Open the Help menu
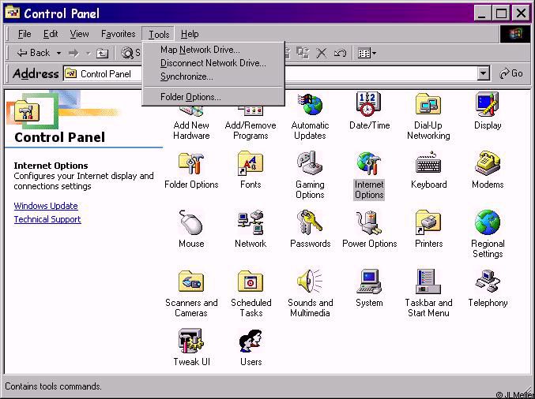Screen dimensions: 535x399 click(190, 34)
